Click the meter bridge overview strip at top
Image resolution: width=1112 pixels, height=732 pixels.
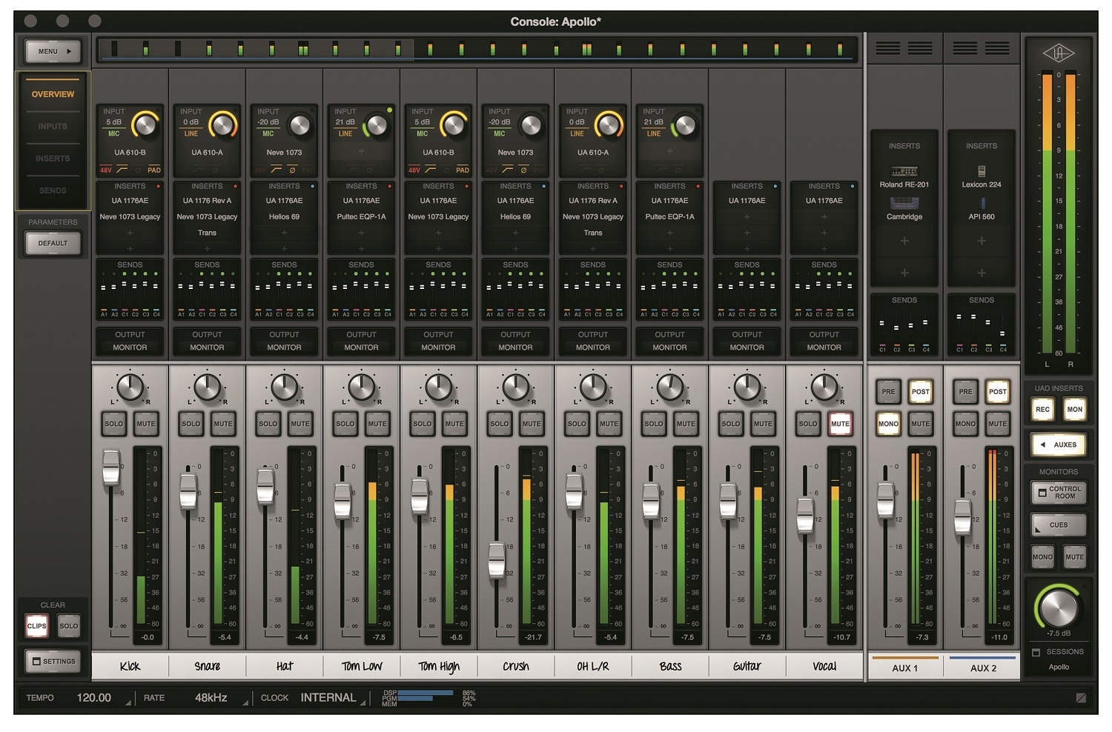click(477, 50)
